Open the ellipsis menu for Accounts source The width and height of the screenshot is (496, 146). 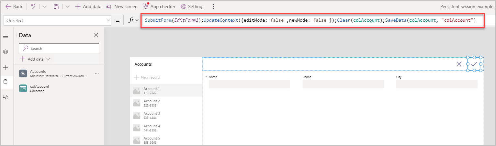tap(97, 74)
